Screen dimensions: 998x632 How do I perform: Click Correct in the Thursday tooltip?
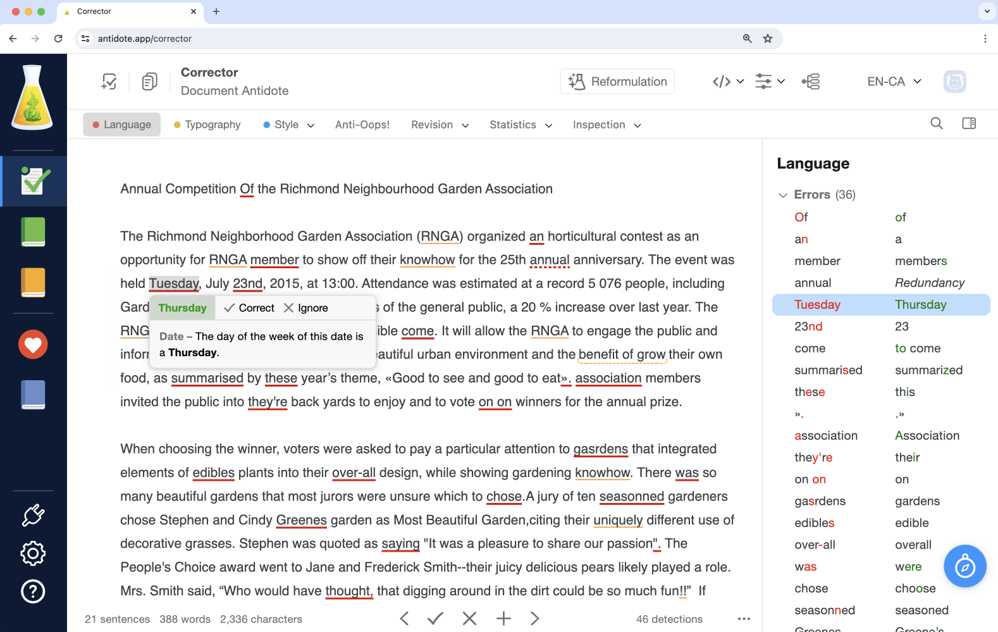(x=249, y=308)
